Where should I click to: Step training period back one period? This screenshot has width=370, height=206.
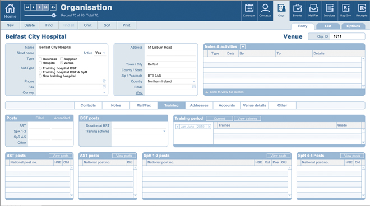(x=178, y=127)
